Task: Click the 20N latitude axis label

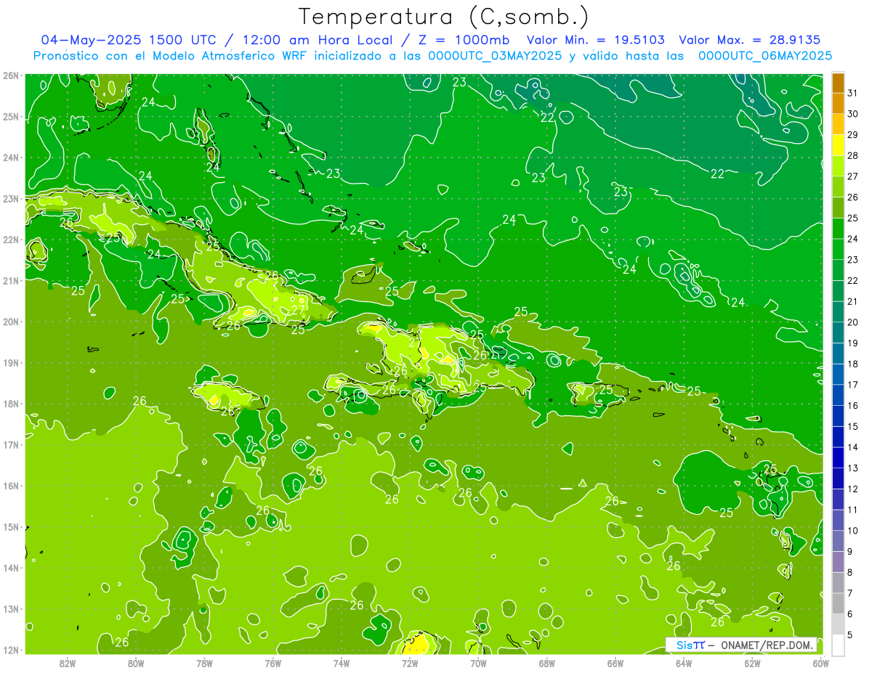Action: 11,322
